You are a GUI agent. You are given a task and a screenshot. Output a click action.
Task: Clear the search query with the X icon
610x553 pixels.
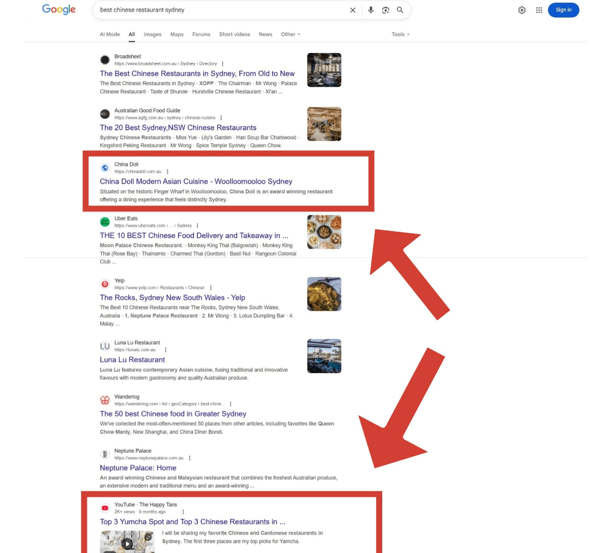(353, 10)
